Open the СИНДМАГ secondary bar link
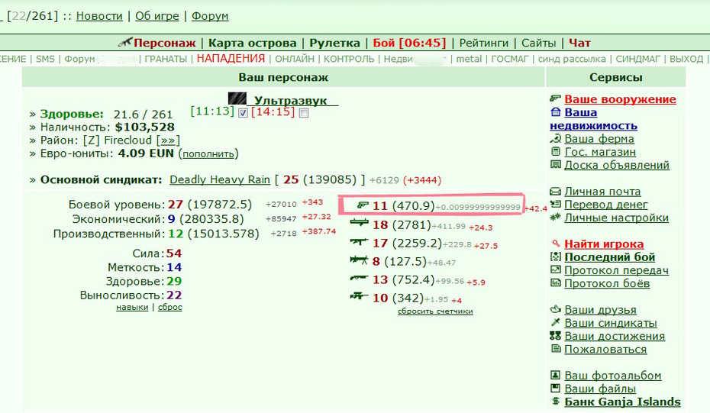Image resolution: width=710 pixels, height=413 pixels. pos(638,59)
